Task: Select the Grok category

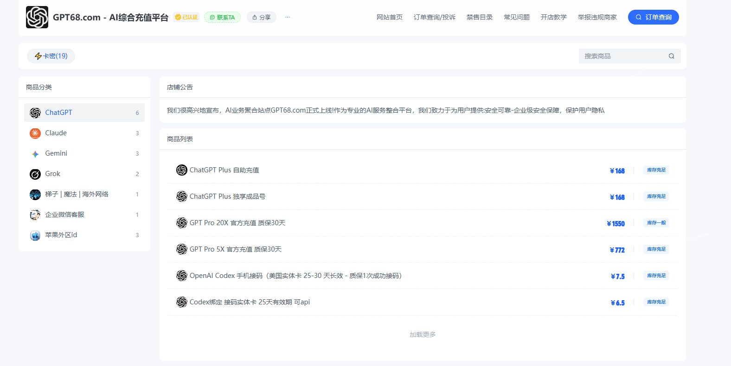Action: (x=84, y=174)
